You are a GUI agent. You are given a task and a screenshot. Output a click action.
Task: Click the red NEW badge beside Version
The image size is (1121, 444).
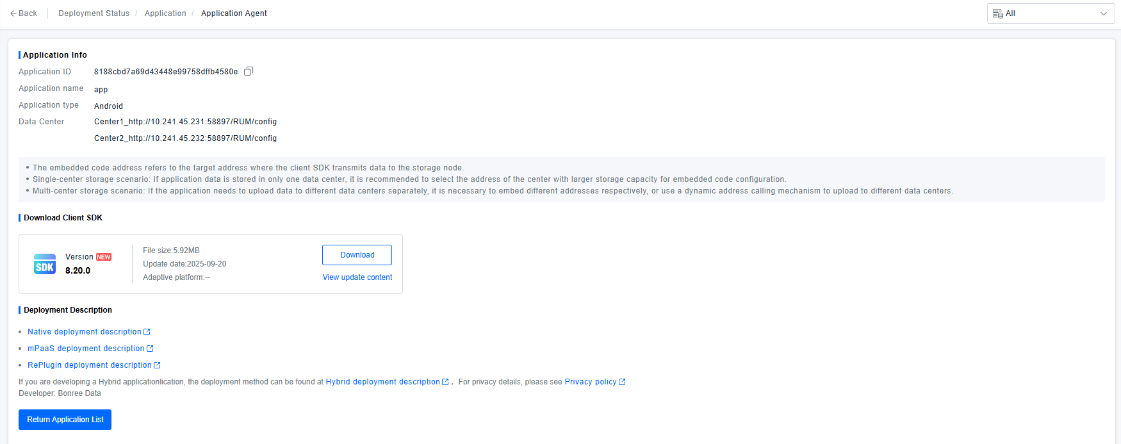tap(104, 257)
